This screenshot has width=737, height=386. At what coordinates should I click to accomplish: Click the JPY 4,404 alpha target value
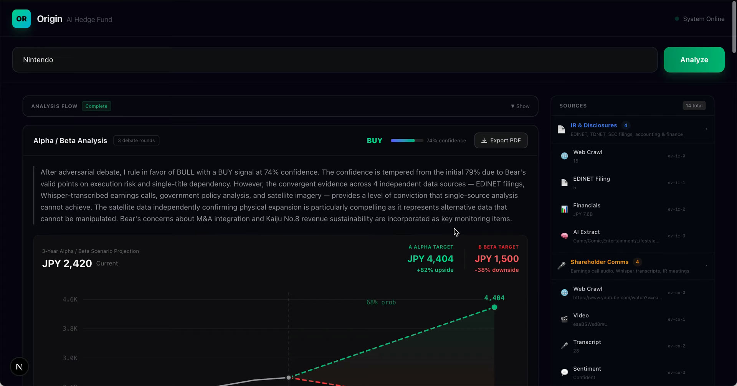(x=430, y=259)
